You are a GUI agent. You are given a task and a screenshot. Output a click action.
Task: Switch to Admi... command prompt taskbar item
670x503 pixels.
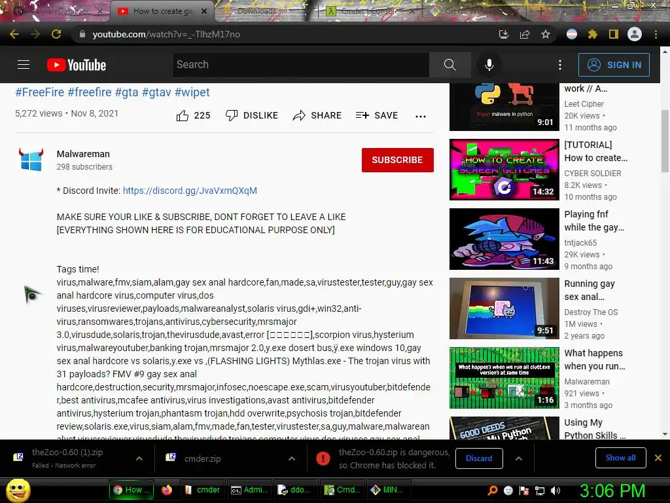click(249, 490)
